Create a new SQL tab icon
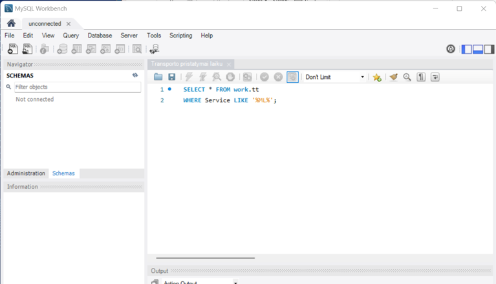Screen dimensions: 496x284 point(13,49)
